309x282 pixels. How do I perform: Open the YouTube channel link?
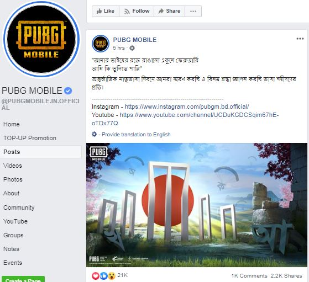coord(185,119)
